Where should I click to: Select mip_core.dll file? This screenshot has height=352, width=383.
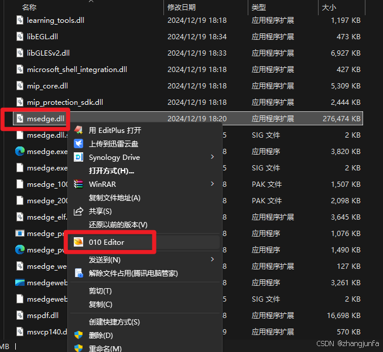[x=47, y=86]
